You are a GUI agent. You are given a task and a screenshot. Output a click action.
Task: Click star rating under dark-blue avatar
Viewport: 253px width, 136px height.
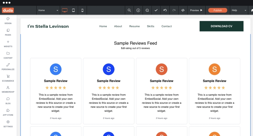pos(108,88)
